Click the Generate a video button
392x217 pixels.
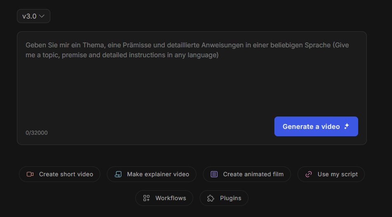(x=316, y=126)
